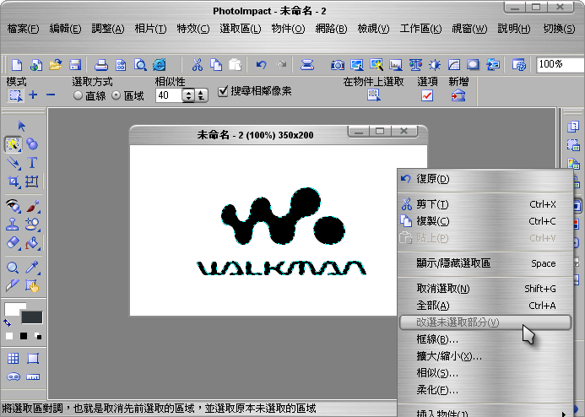
Task: Toggle the grid display icon
Action: click(x=13, y=359)
